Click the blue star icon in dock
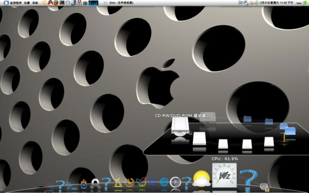 coord(152,182)
